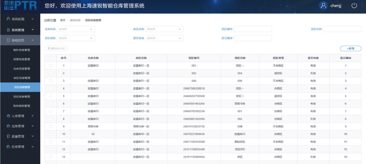Click the 质量管理 sidebar icon
This screenshot has height=164, width=366.
[x=8, y=136]
